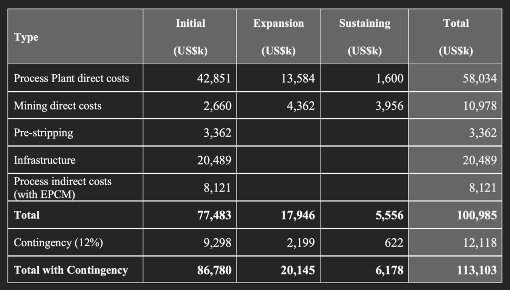Select the 58,034 Process Plant total cell
Screen dimensions: 510x290
coord(480,78)
